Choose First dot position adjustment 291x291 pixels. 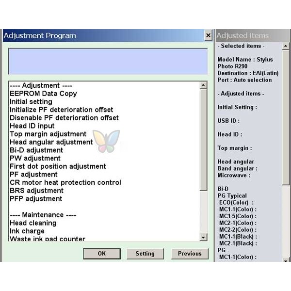click(58, 166)
